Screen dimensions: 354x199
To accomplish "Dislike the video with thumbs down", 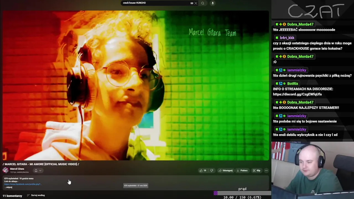I will [x=212, y=171].
